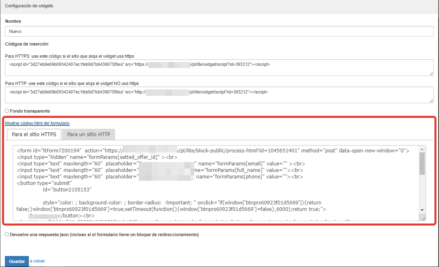
Task: Click the 'Para HTTP: use este código' description text
Action: point(72,83)
